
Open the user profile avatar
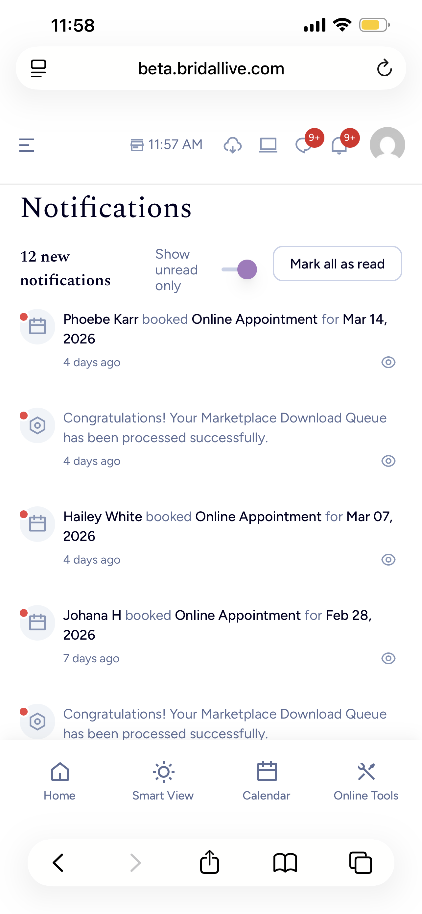387,145
